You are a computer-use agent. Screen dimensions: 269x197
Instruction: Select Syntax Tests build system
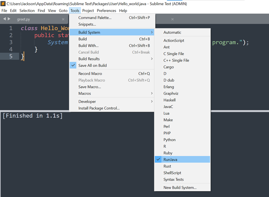pyautogui.click(x=182, y=179)
